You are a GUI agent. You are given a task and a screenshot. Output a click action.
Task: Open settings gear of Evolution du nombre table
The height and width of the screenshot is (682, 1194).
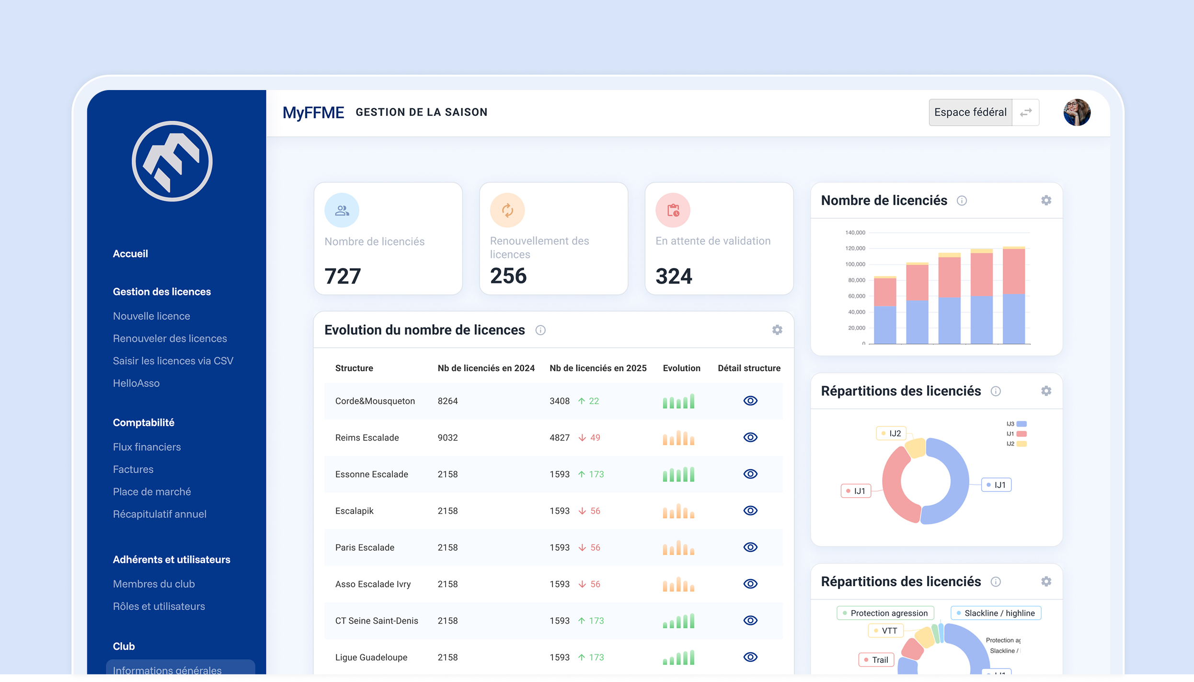point(777,330)
